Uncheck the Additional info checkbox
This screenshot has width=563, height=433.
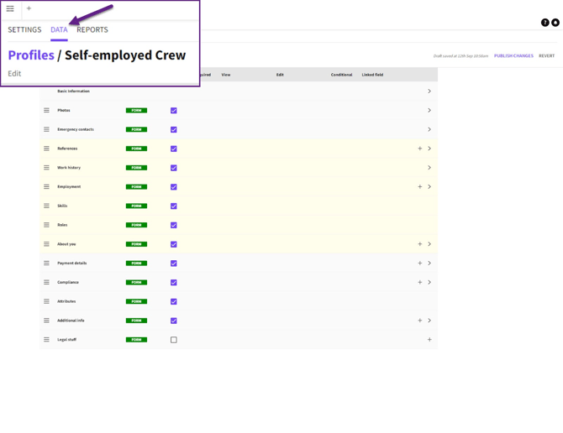[x=174, y=321]
